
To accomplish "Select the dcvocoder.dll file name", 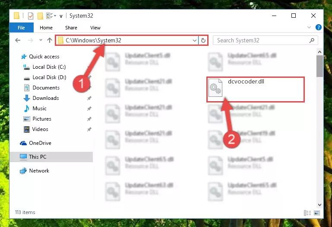I will click(246, 81).
